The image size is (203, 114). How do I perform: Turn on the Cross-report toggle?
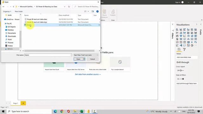click(182, 70)
